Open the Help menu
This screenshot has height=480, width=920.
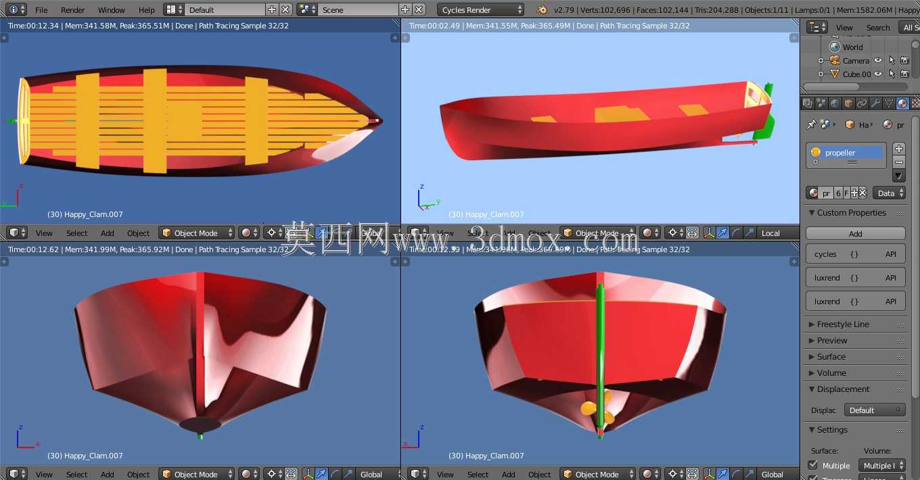147,10
